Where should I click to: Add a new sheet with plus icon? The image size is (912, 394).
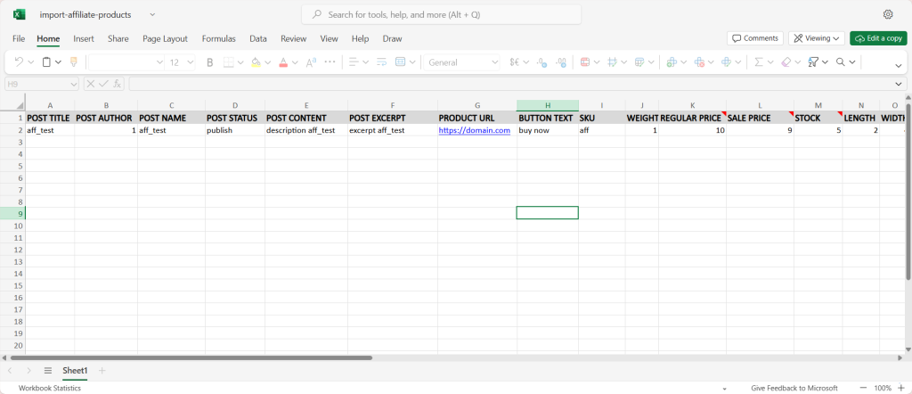point(102,370)
